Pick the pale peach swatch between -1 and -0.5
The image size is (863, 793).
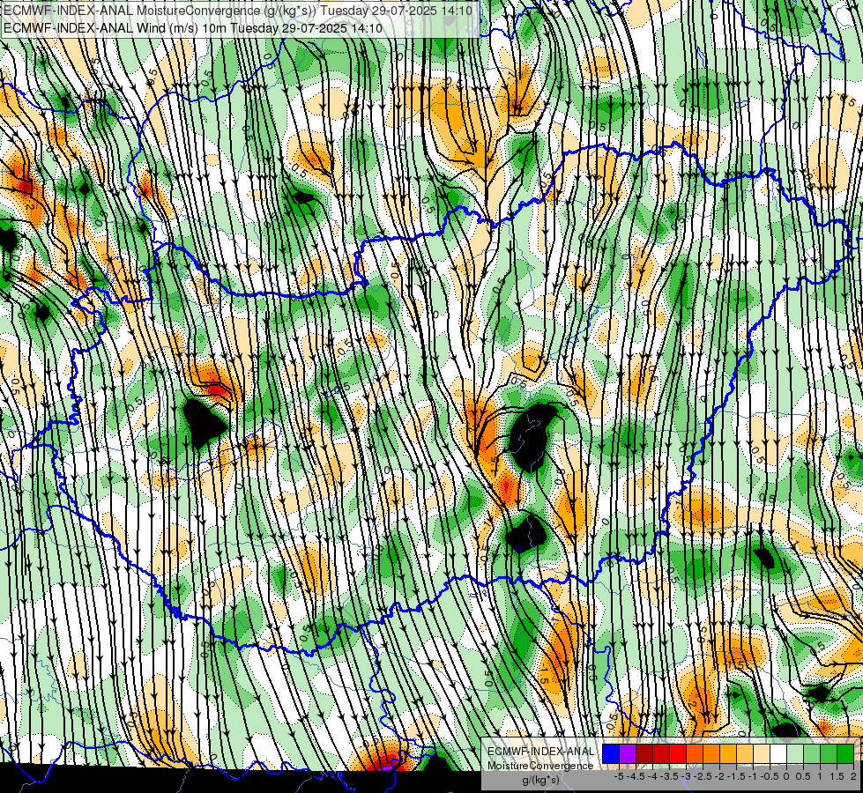pyautogui.click(x=762, y=754)
